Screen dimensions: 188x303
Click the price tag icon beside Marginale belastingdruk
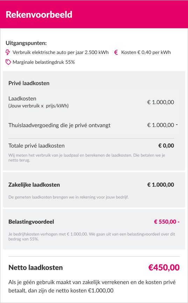pos(8,62)
